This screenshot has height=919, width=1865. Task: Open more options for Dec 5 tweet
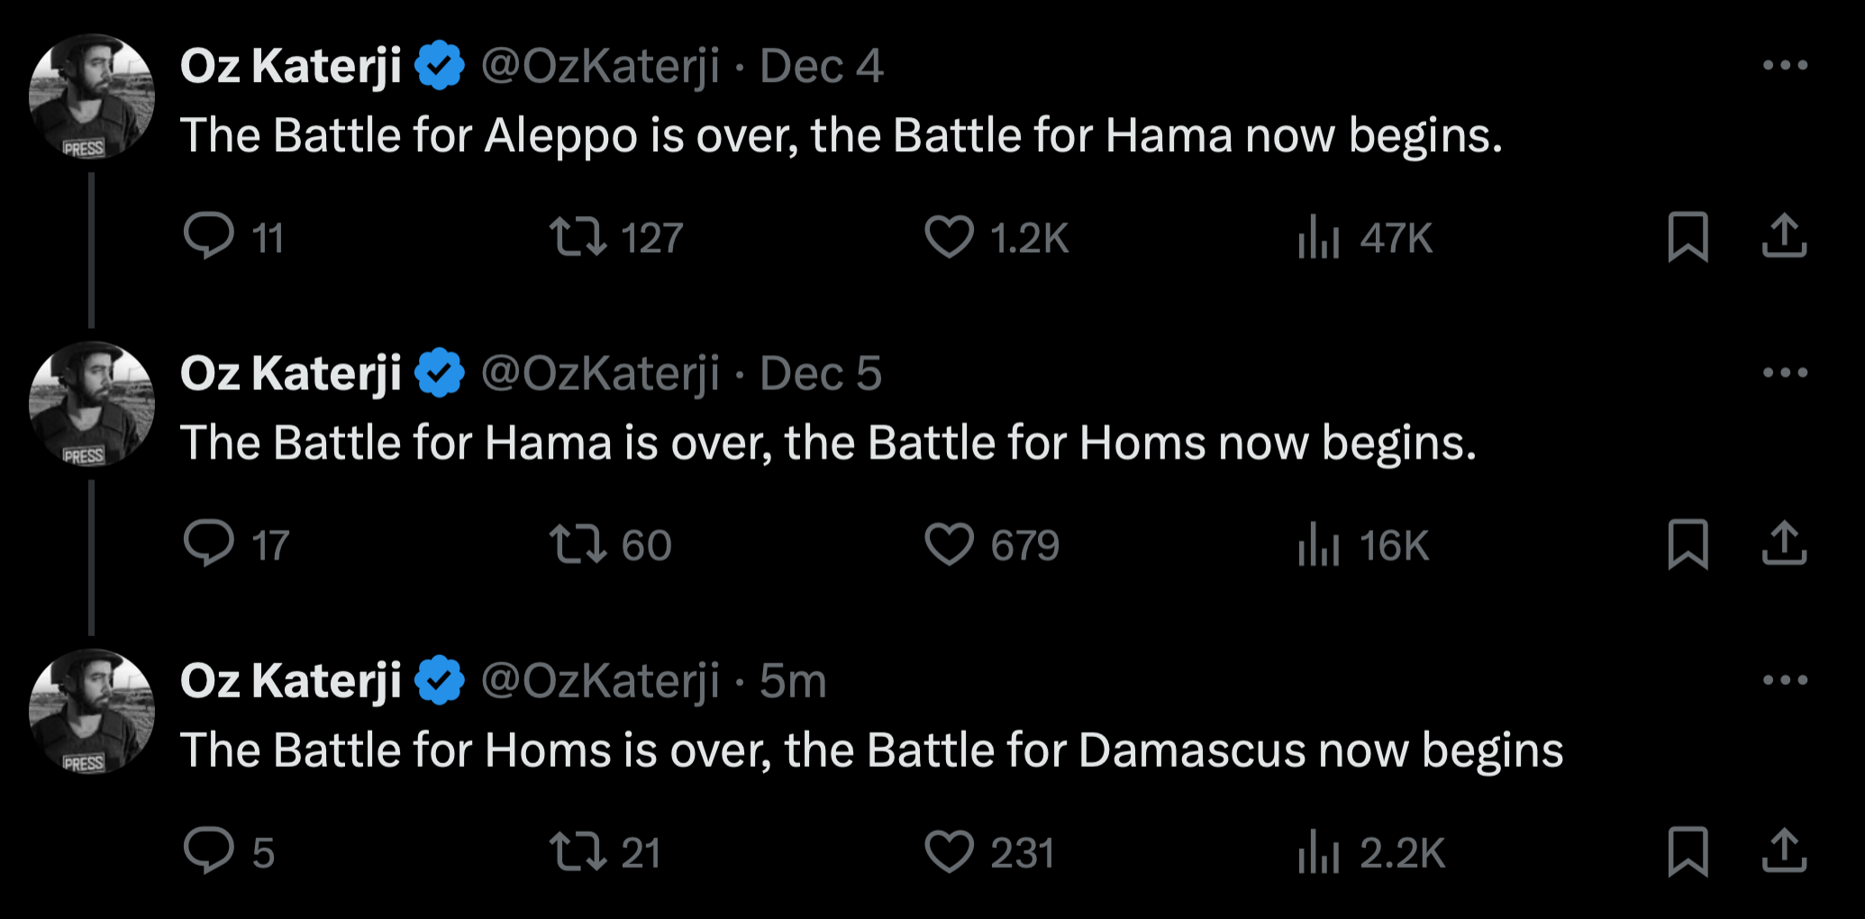click(1785, 372)
